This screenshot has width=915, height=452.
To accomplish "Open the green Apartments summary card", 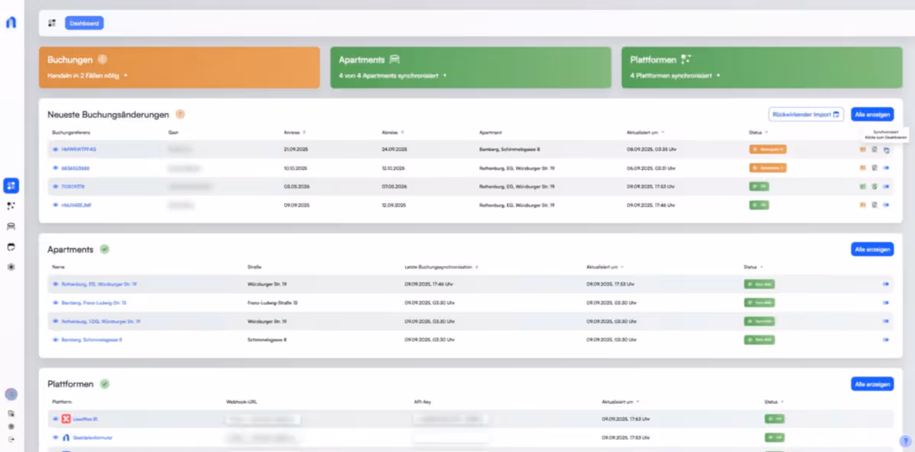I will click(x=470, y=68).
